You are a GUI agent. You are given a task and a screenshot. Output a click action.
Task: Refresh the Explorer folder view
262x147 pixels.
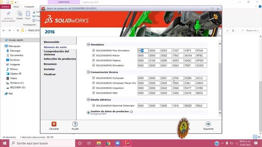(x=233, y=31)
